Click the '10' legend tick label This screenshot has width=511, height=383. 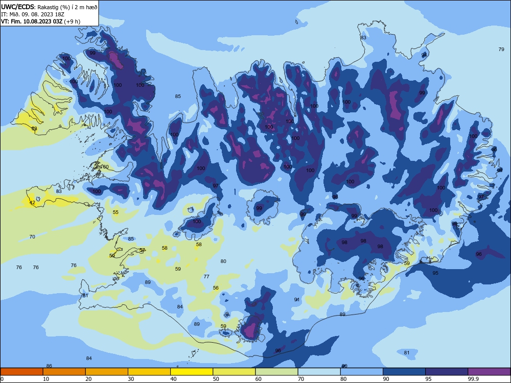(46, 379)
